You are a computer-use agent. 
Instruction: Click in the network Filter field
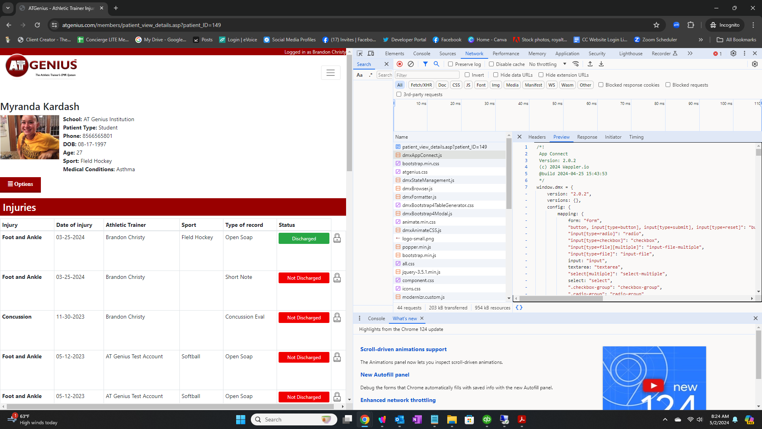[427, 75]
